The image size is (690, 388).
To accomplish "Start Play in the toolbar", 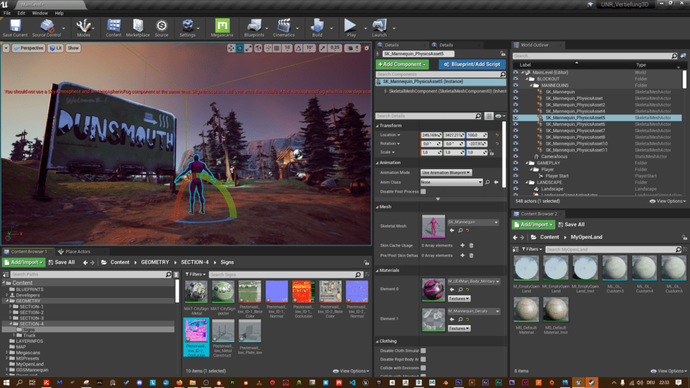I will tap(350, 28).
